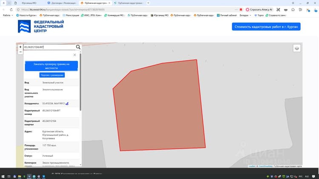Click the cadastral number search input field
Viewport: 319px width, 179px height.
click(x=49, y=47)
